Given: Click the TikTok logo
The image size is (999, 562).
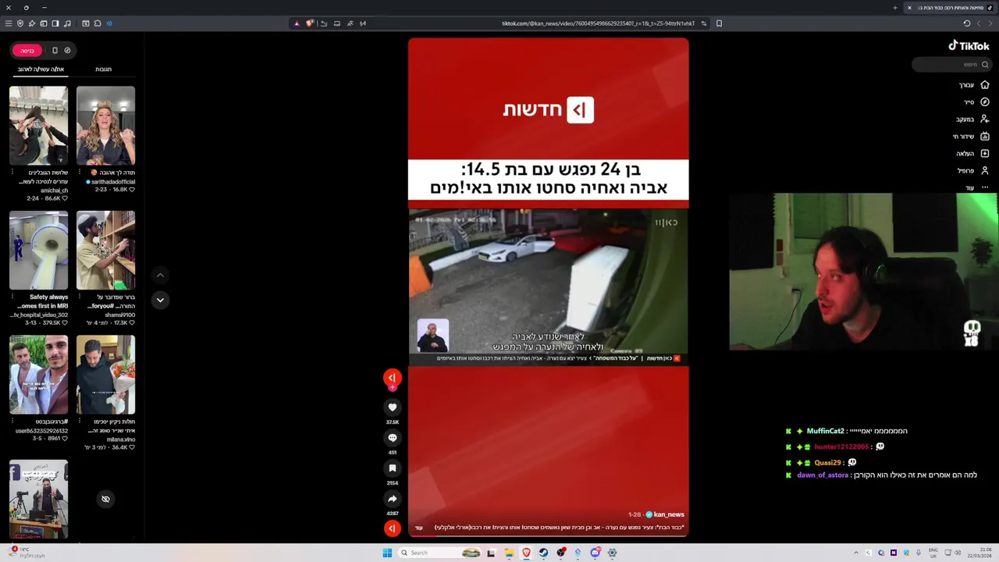Looking at the screenshot, I should (969, 46).
